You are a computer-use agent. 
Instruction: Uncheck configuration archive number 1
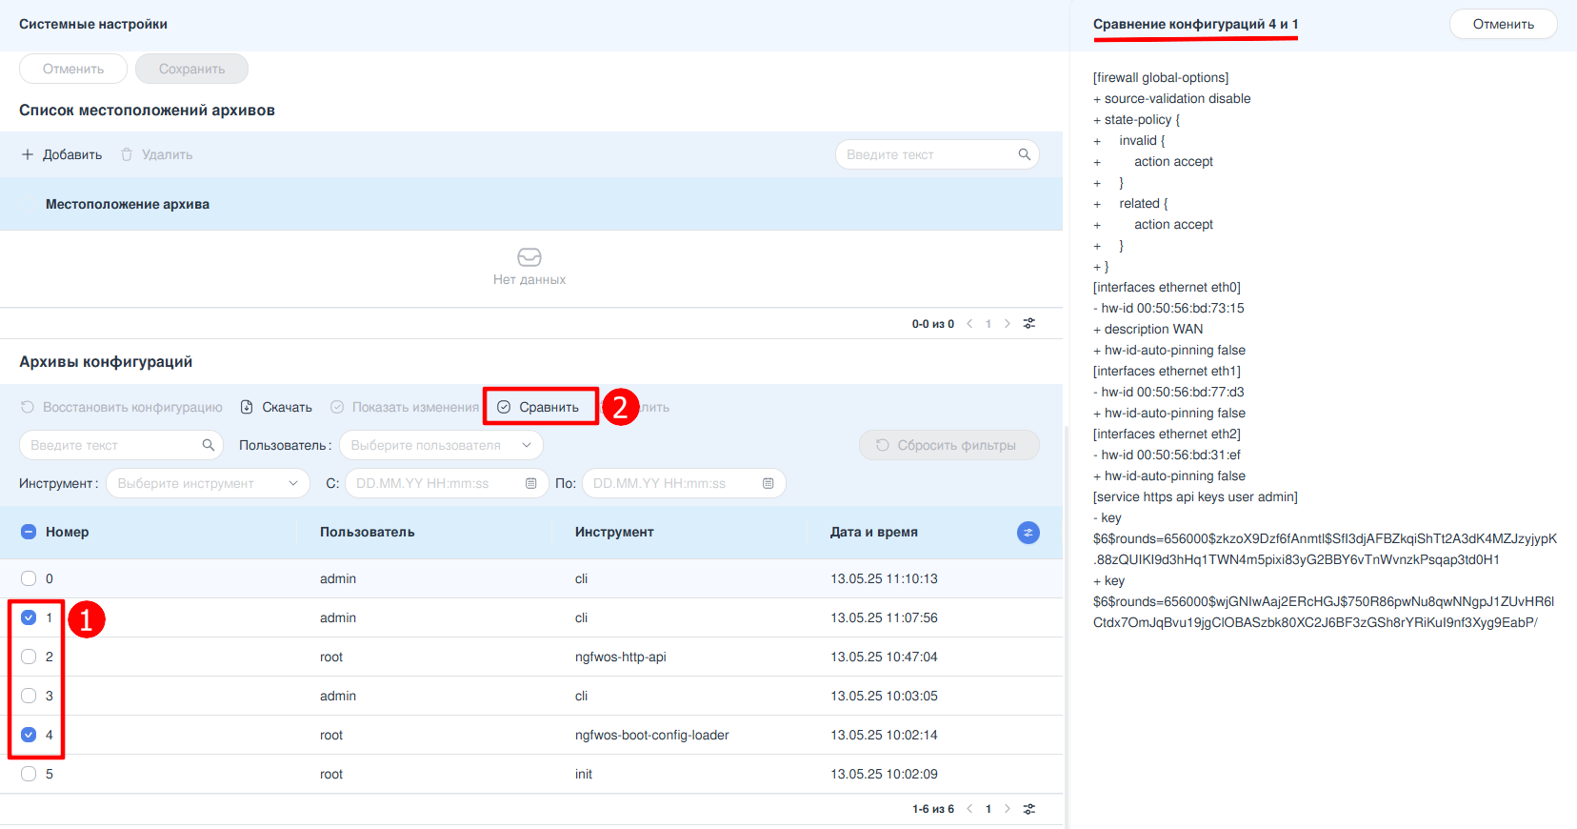(x=29, y=617)
